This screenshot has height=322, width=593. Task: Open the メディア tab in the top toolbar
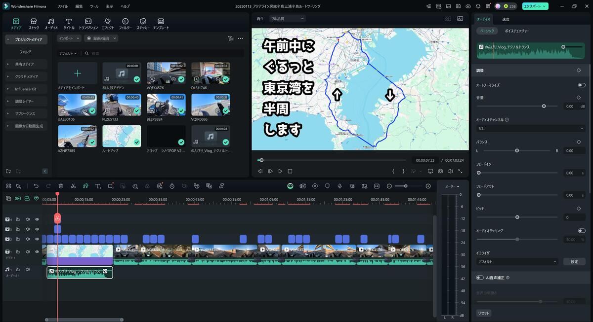click(x=16, y=24)
